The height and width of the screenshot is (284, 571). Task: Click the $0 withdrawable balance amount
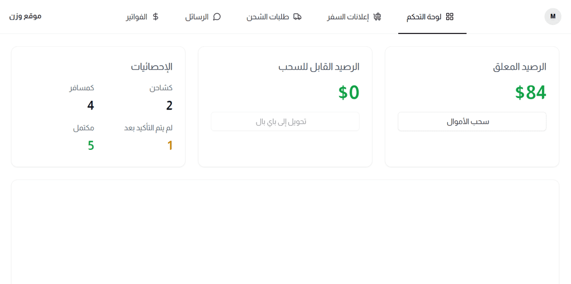click(x=349, y=92)
